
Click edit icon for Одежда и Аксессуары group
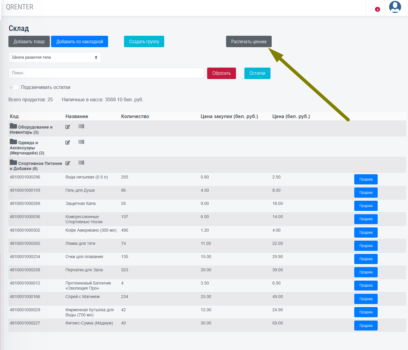coord(68,142)
